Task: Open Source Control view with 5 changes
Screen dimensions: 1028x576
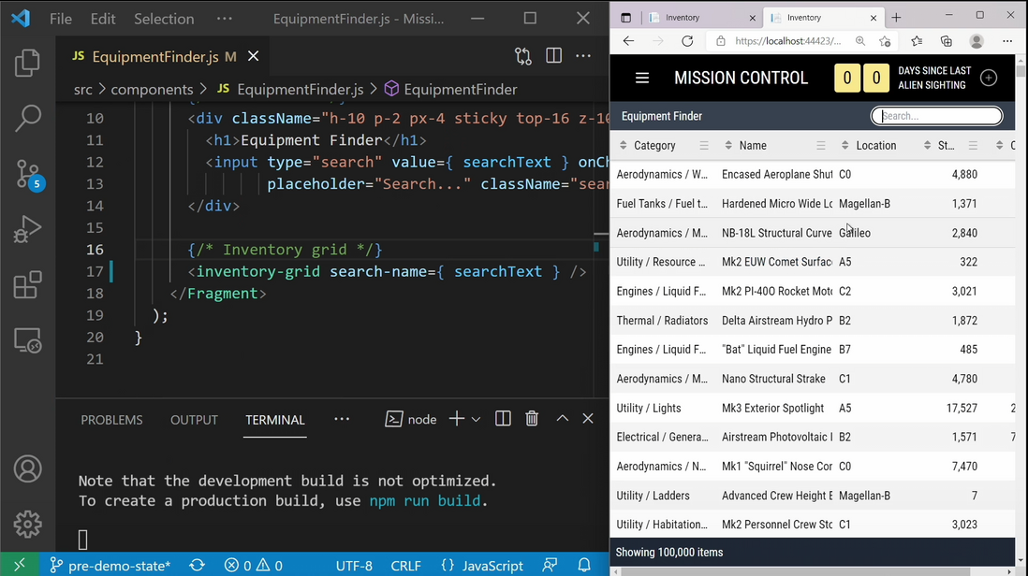Action: pos(28,175)
